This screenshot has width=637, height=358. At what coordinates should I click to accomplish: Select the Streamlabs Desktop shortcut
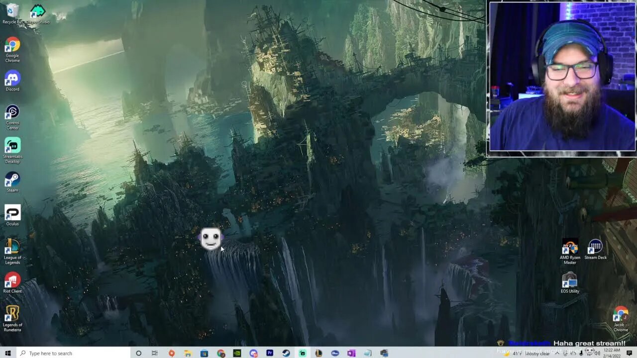pyautogui.click(x=12, y=151)
